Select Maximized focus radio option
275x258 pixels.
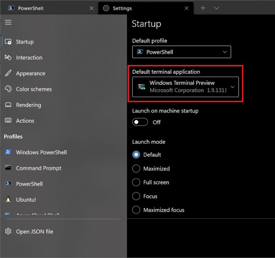click(x=136, y=210)
